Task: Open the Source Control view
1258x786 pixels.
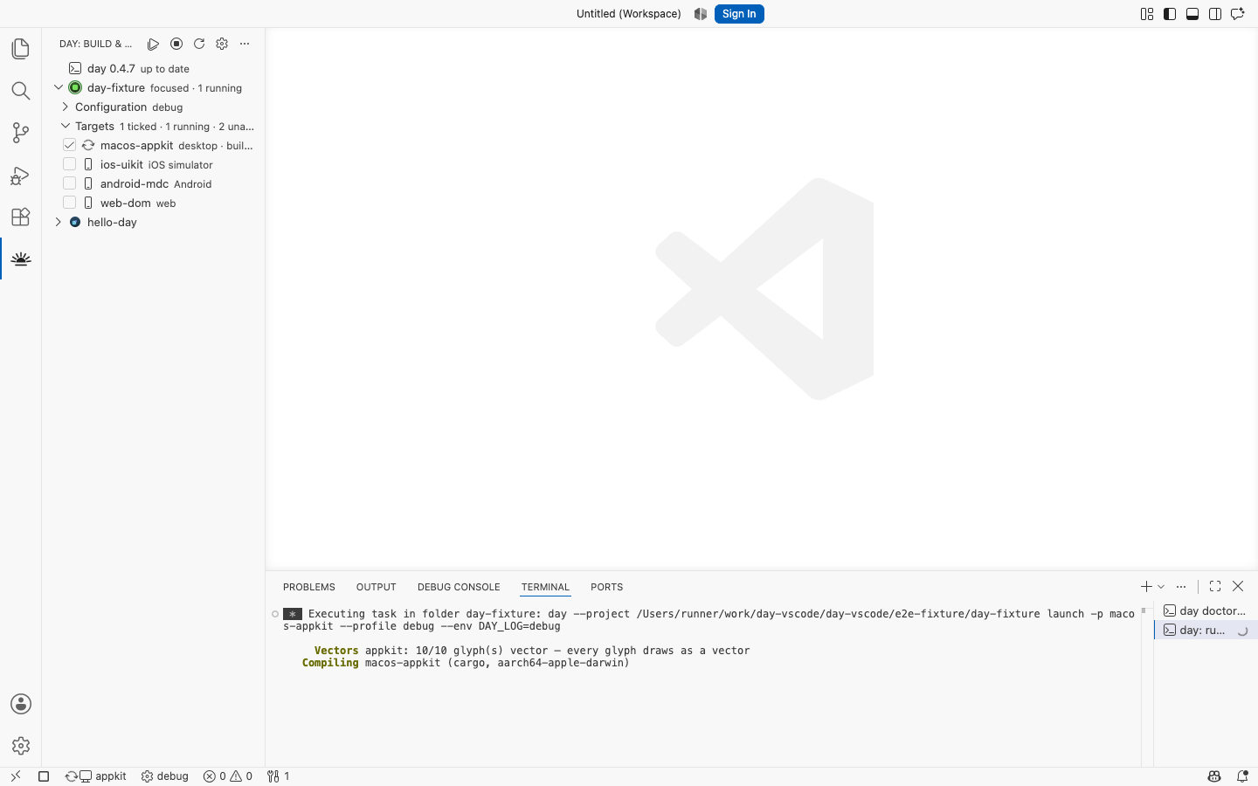Action: (x=21, y=133)
